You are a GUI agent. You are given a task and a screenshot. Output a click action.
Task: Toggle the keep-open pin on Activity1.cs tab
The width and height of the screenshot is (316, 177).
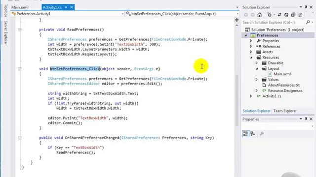[66, 7]
